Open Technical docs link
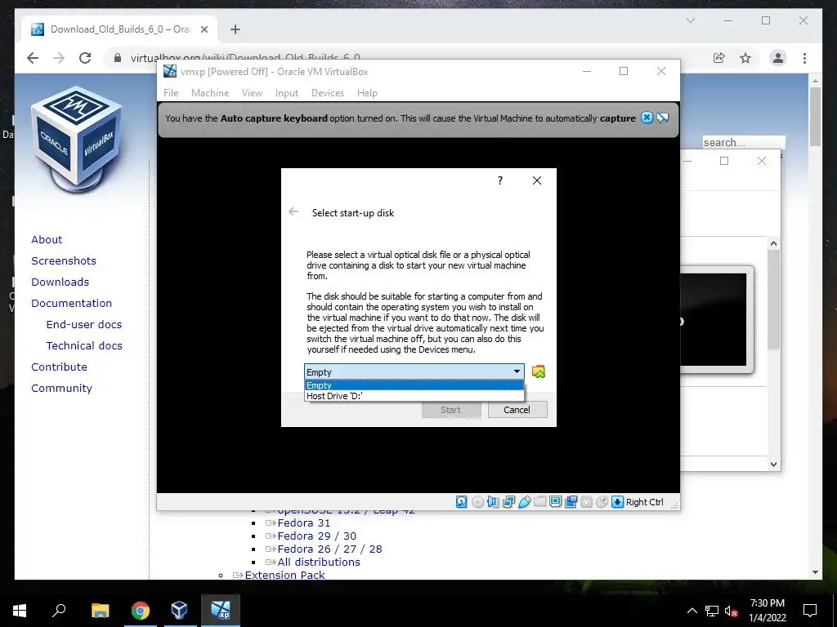Image resolution: width=837 pixels, height=627 pixels. (x=84, y=346)
